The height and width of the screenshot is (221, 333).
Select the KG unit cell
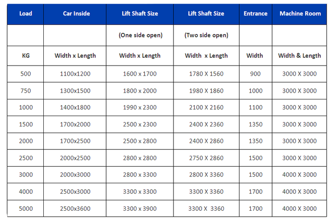click(25, 56)
